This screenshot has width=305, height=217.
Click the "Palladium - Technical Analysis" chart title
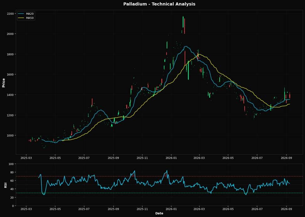pos(159,4)
